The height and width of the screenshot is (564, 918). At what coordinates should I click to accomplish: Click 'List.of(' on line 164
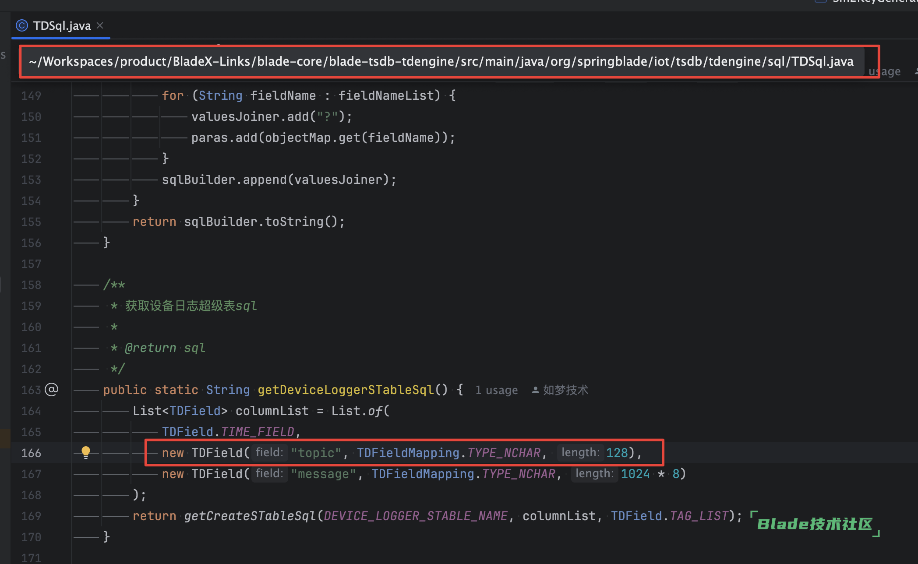360,411
